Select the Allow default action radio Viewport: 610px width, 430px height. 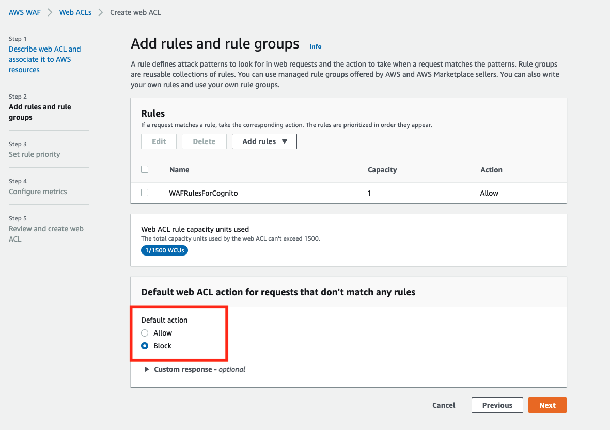145,333
